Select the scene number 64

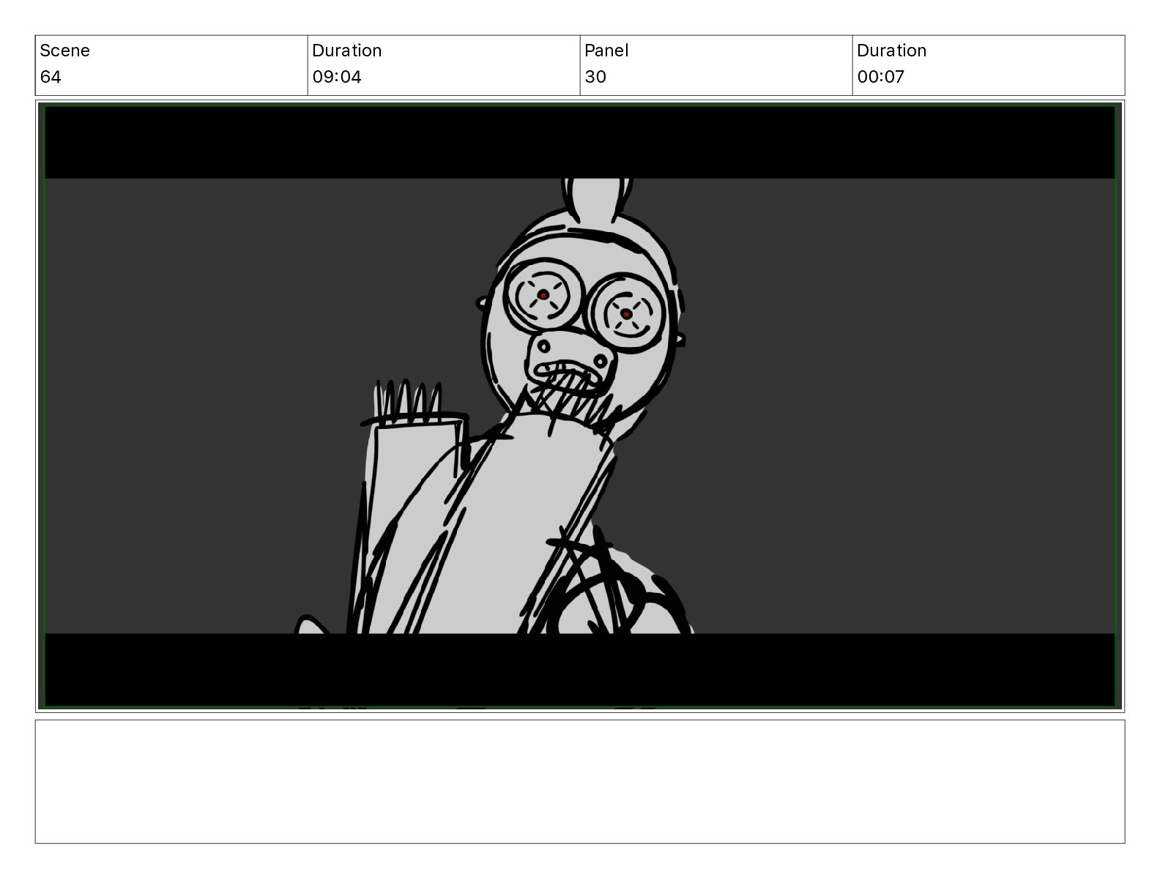click(51, 77)
